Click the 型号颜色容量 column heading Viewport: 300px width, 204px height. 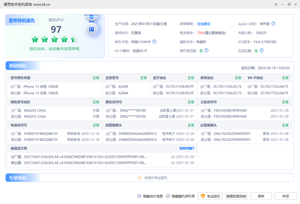click(x=20, y=78)
